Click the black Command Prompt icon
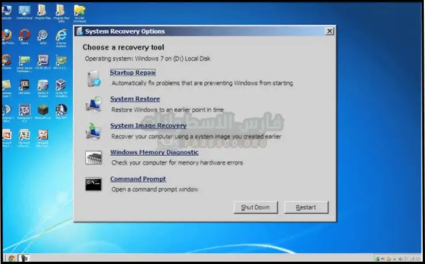 93,184
